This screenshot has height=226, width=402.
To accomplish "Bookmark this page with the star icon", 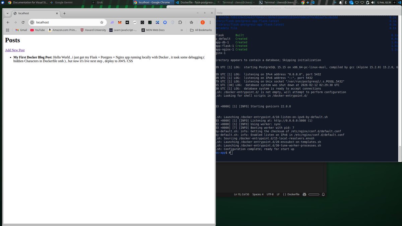I will click(x=102, y=22).
